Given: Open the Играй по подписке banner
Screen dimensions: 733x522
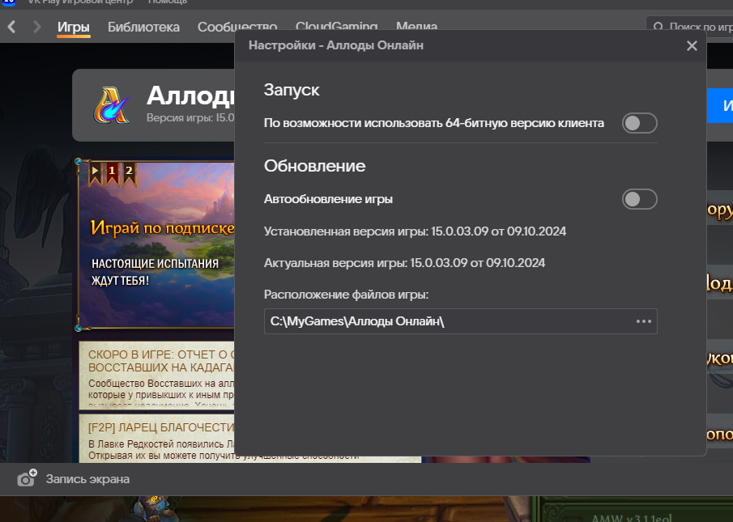Looking at the screenshot, I should point(156,244).
